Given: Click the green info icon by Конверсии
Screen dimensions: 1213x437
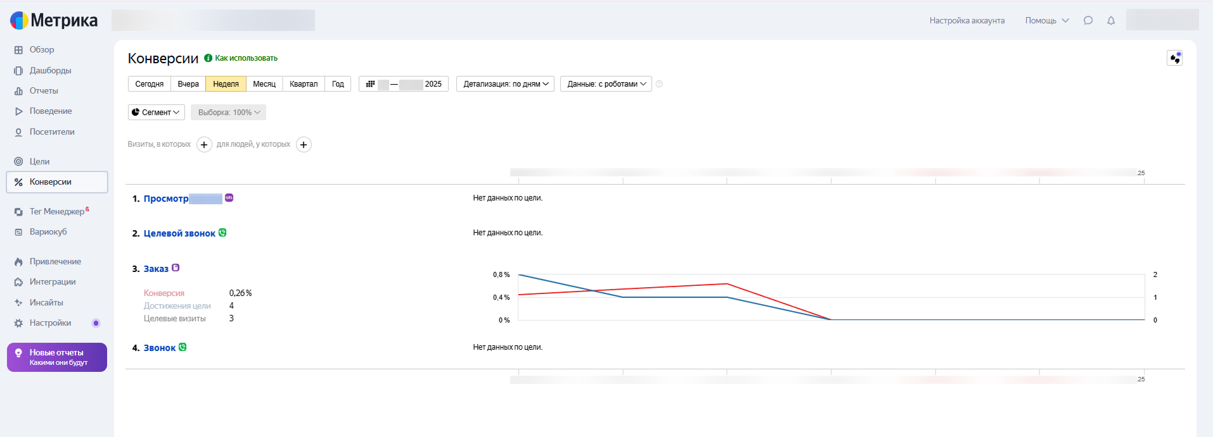Looking at the screenshot, I should [208, 58].
